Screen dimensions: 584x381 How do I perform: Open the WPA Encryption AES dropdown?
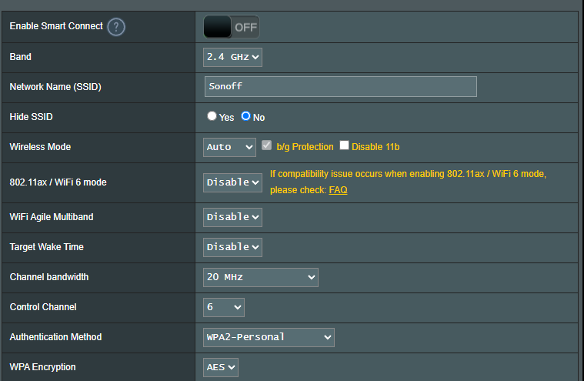point(221,368)
